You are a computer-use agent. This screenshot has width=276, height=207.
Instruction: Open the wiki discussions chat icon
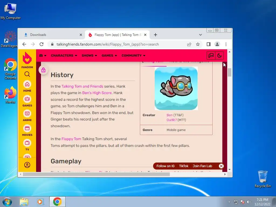tap(211, 56)
